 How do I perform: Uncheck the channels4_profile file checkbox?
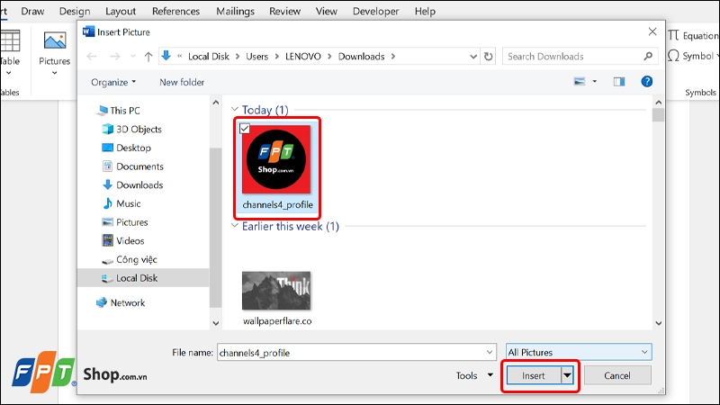245,129
